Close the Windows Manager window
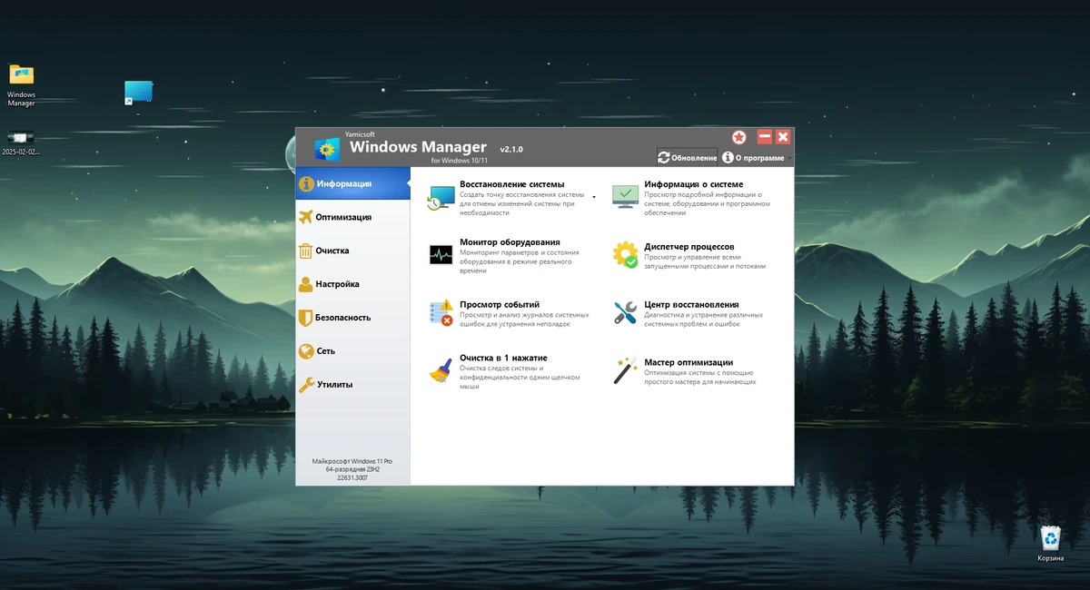The image size is (1090, 590). click(783, 137)
